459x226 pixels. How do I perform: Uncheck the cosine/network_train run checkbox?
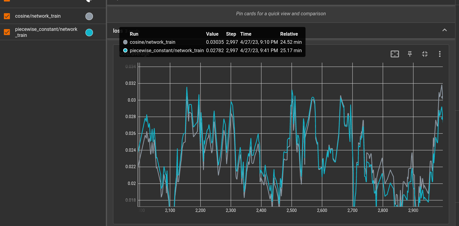[7, 16]
